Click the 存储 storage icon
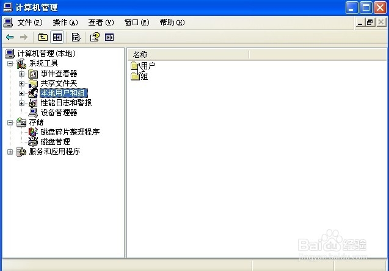 coord(21,122)
